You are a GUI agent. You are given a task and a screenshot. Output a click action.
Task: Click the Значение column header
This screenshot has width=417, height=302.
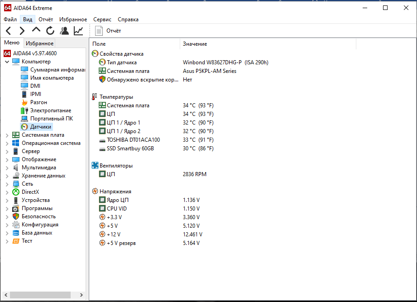pos(268,44)
